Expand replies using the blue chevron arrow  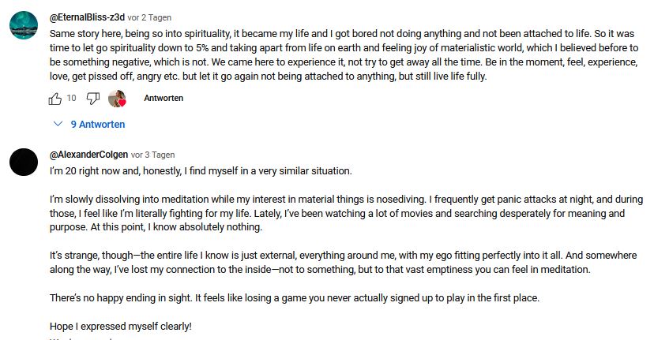58,125
